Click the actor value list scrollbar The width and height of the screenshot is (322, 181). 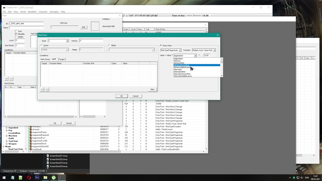222,67
